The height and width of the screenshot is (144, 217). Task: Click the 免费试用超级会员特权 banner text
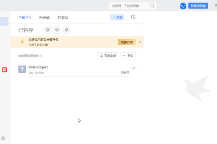(43, 40)
